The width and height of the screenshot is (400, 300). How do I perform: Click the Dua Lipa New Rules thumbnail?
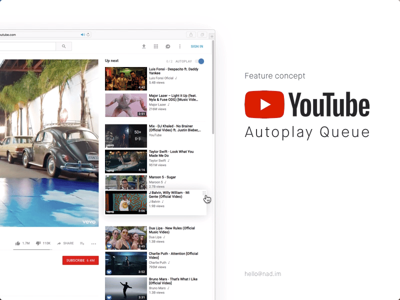126,238
